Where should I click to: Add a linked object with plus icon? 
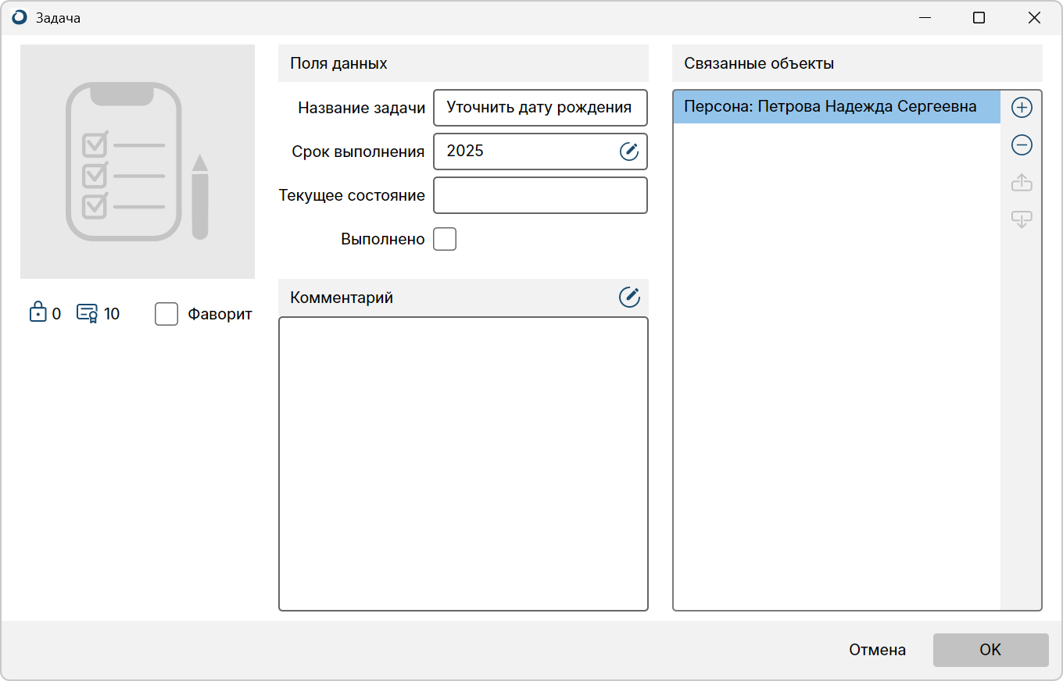[x=1022, y=108]
